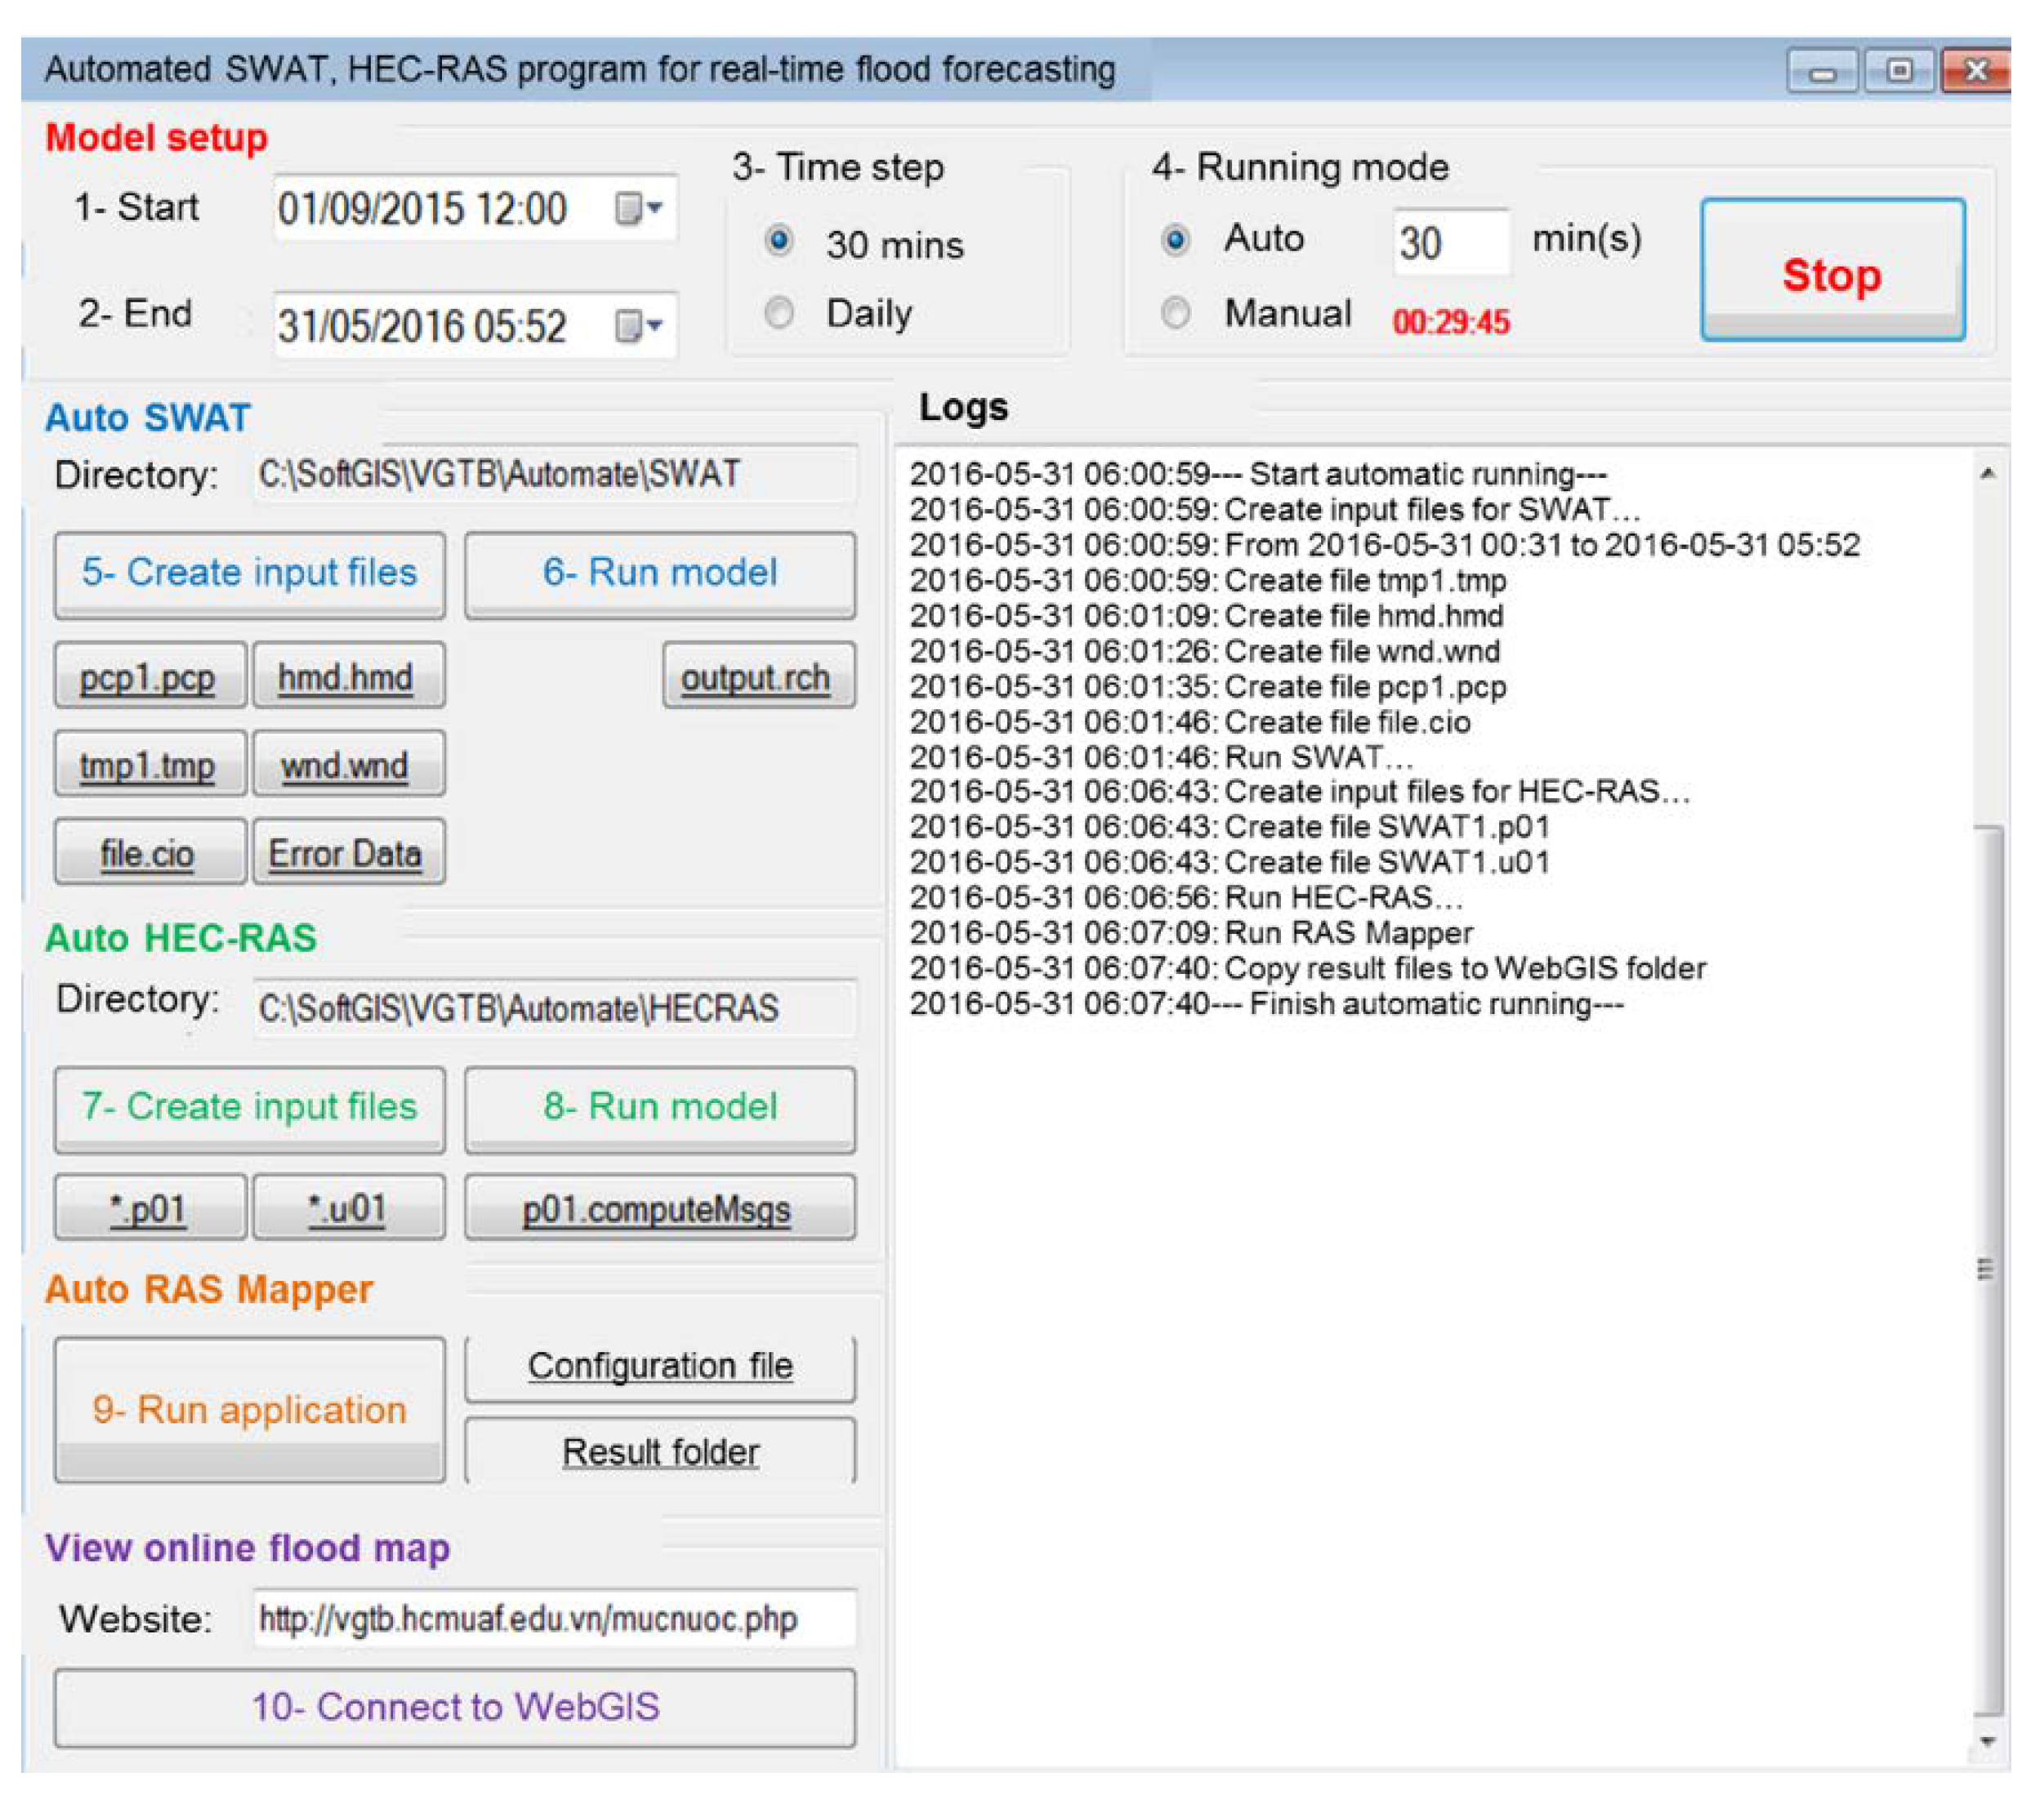Select the 30 mins time step
This screenshot has height=1804, width=2044.
click(x=779, y=241)
